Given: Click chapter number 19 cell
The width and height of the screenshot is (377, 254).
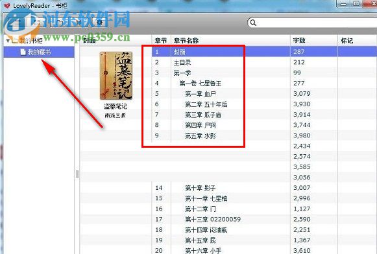Looking at the screenshot, I should pos(159,240).
